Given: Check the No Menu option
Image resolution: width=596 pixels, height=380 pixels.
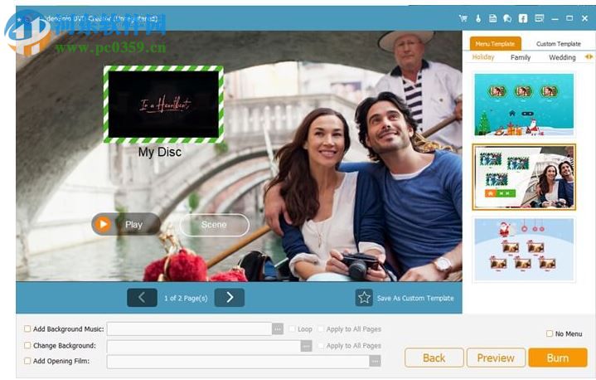Looking at the screenshot, I should 550,334.
